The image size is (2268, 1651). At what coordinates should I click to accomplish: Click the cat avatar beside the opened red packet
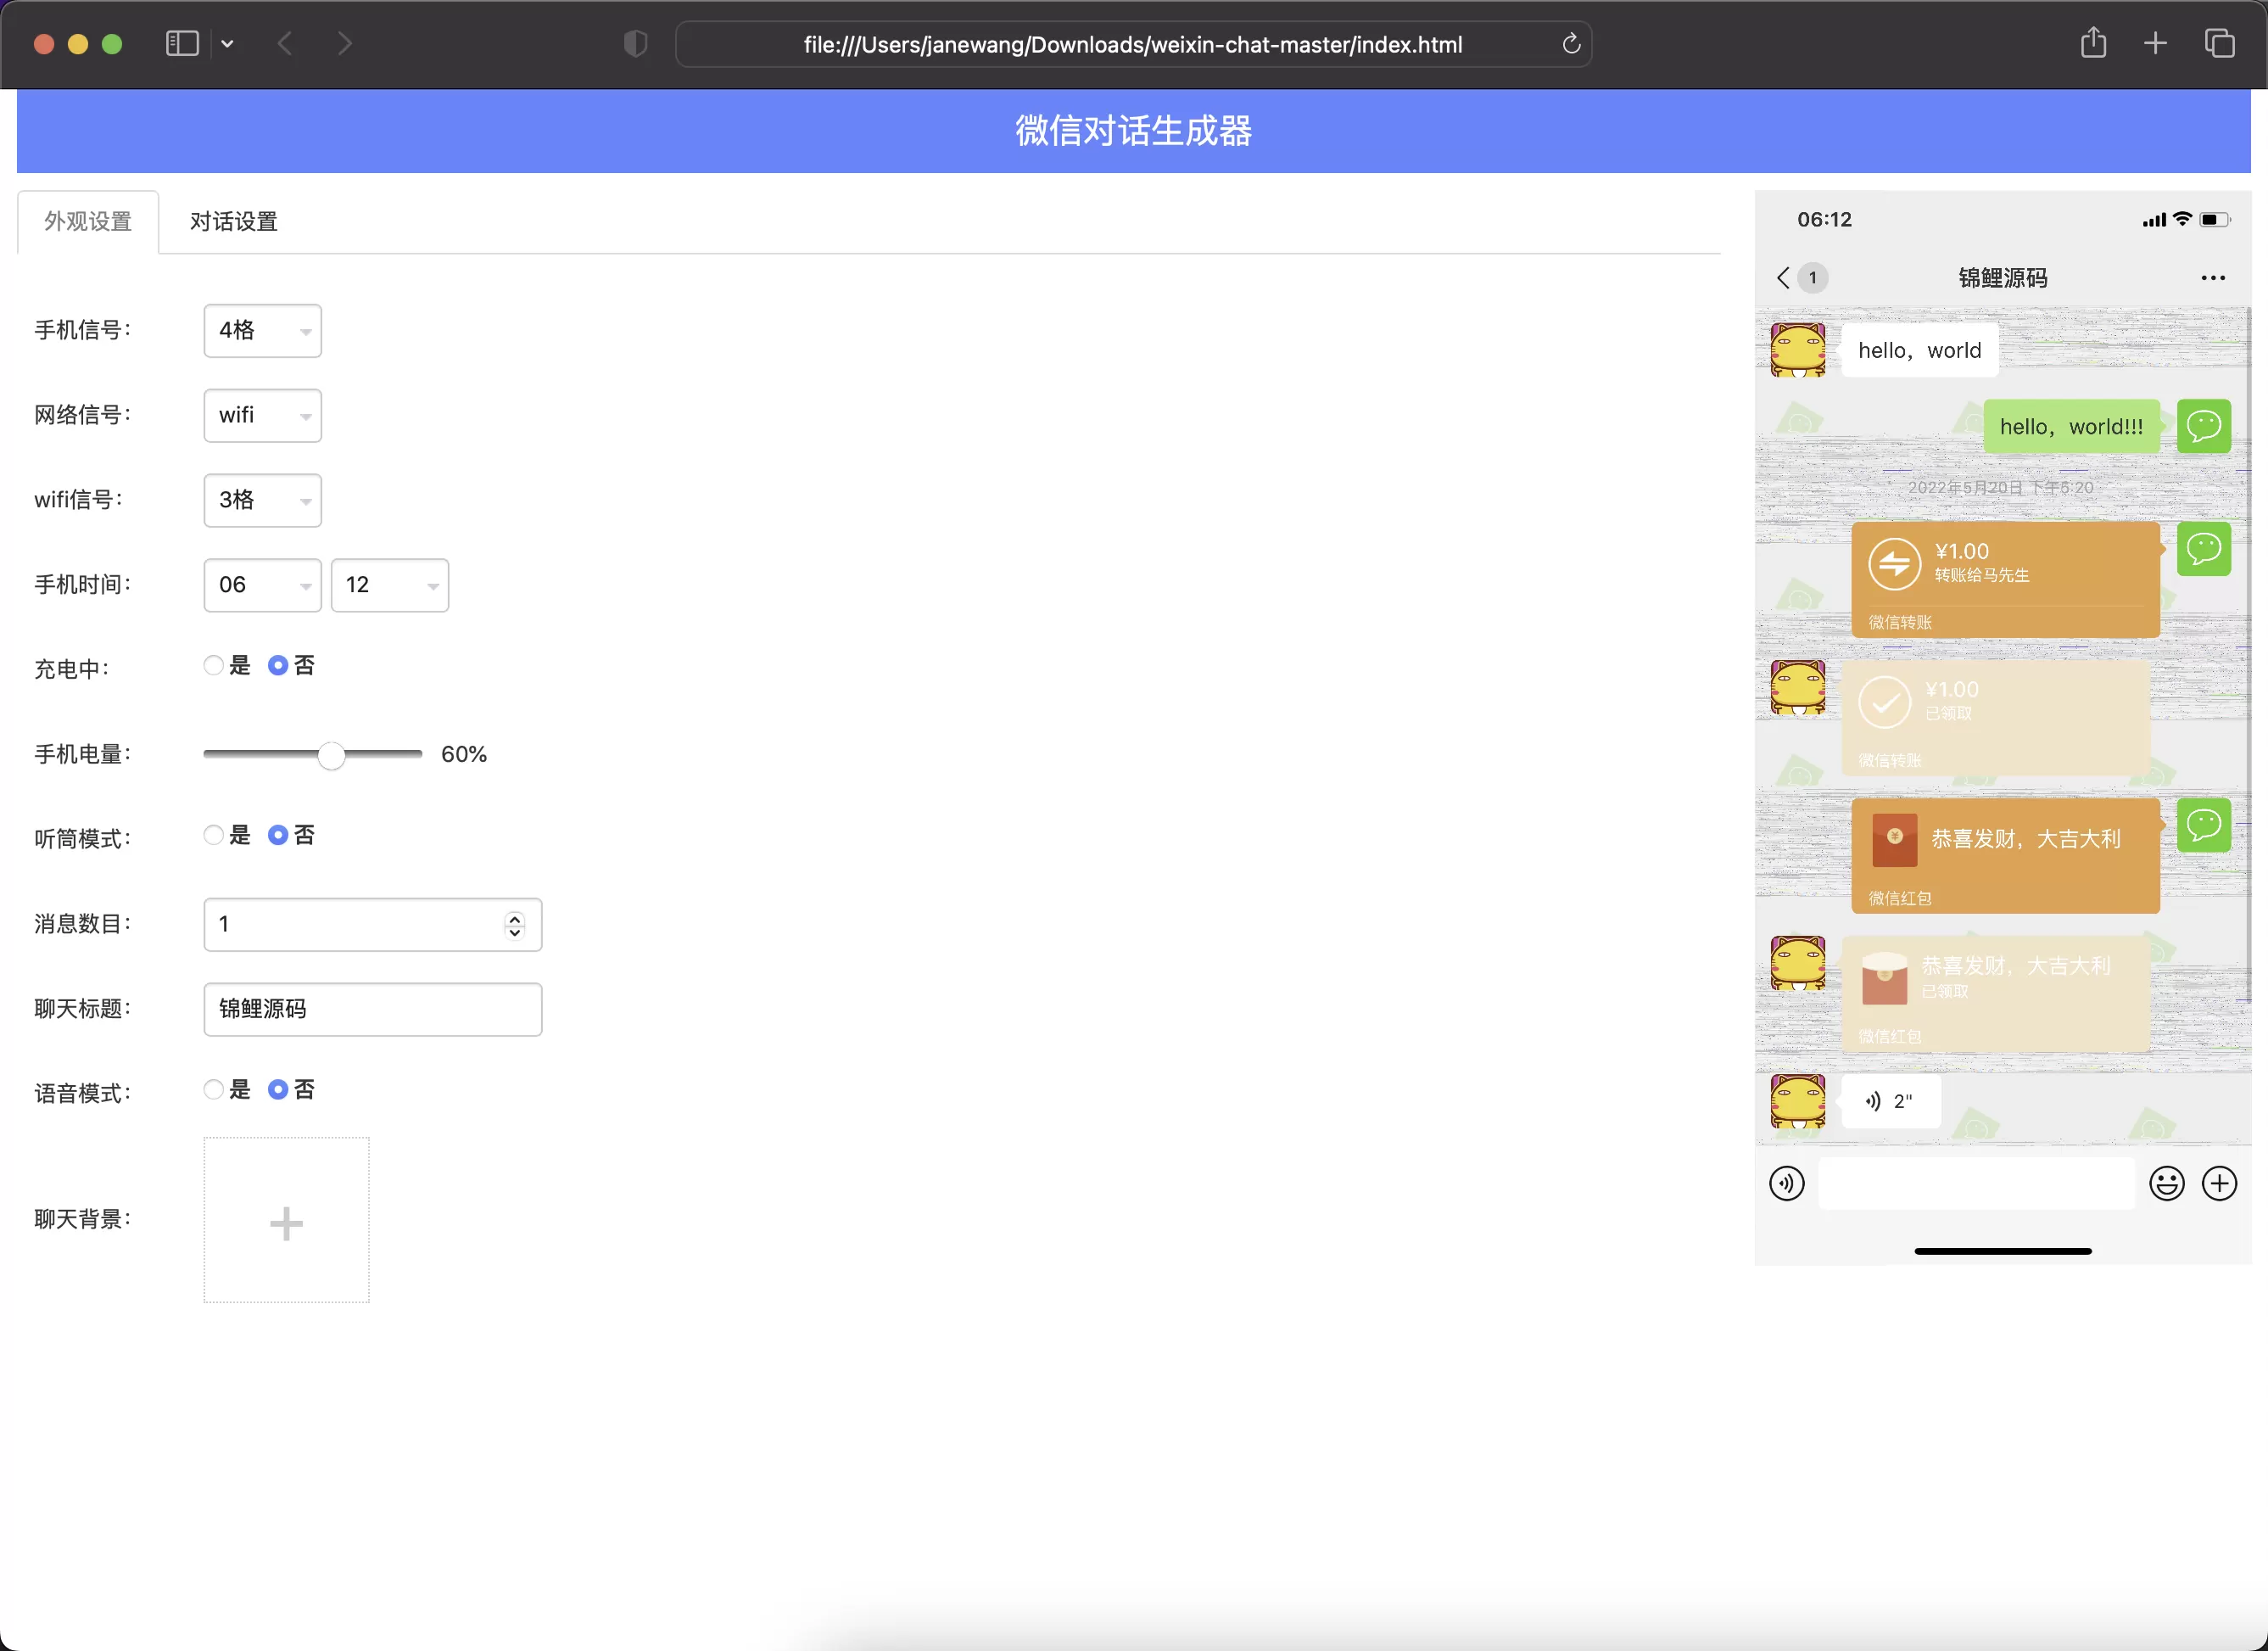1798,963
